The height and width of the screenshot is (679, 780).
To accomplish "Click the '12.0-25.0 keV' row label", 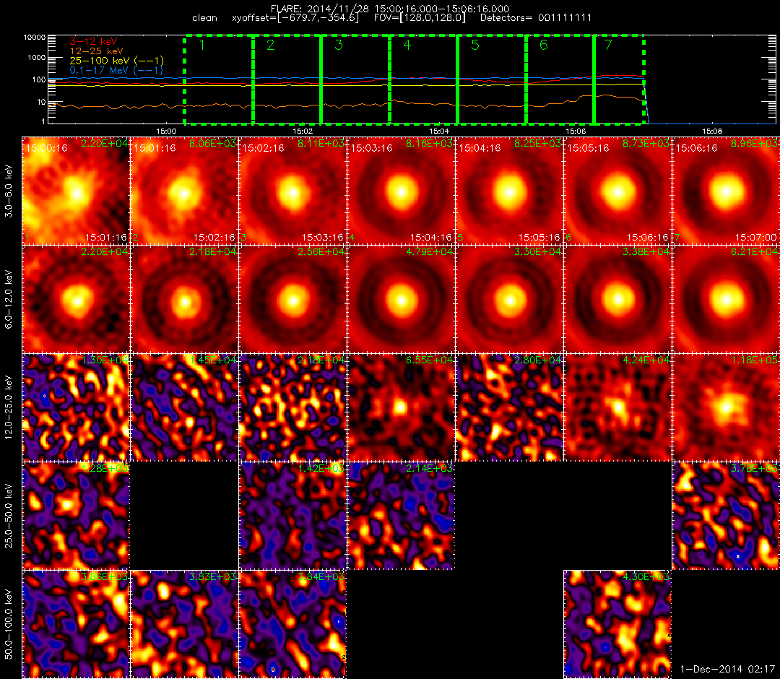I will (9, 408).
